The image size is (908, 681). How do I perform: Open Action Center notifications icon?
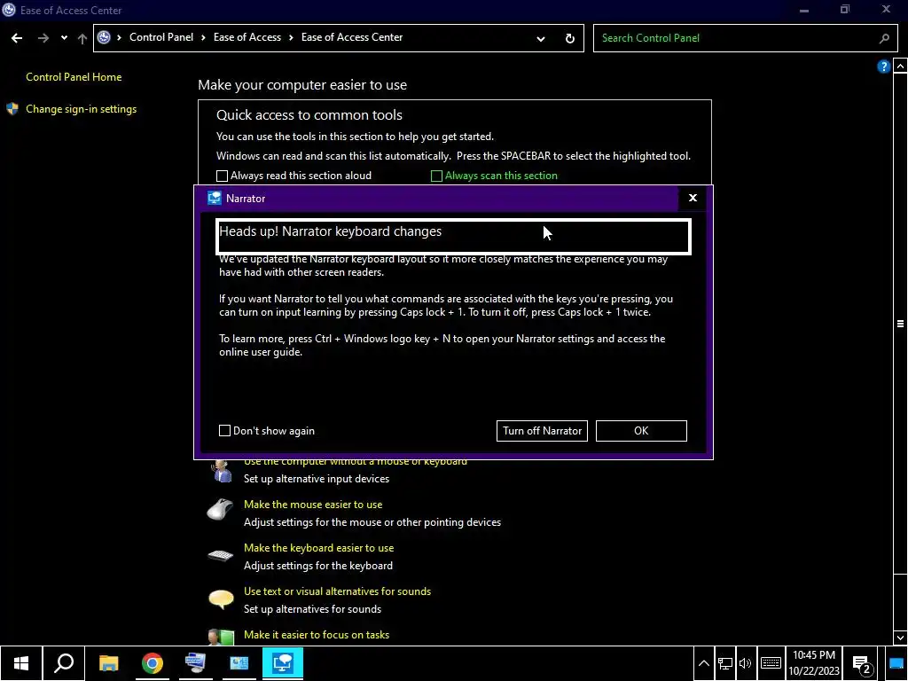(862, 664)
